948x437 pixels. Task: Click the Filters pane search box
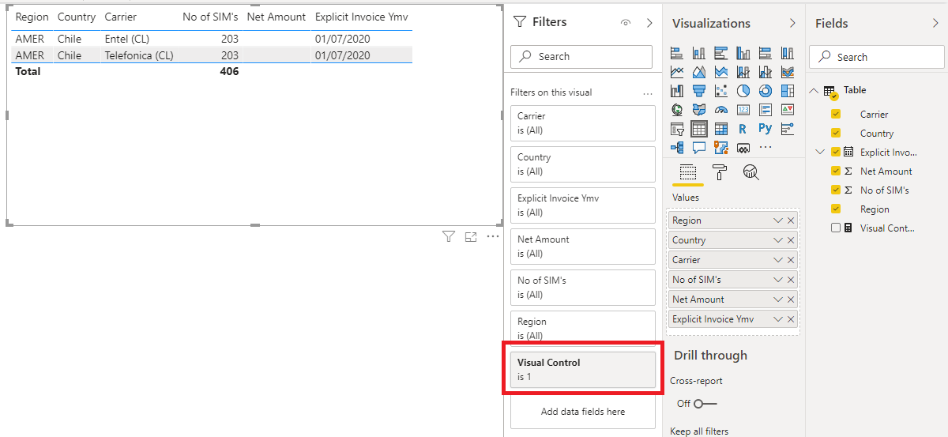[581, 57]
